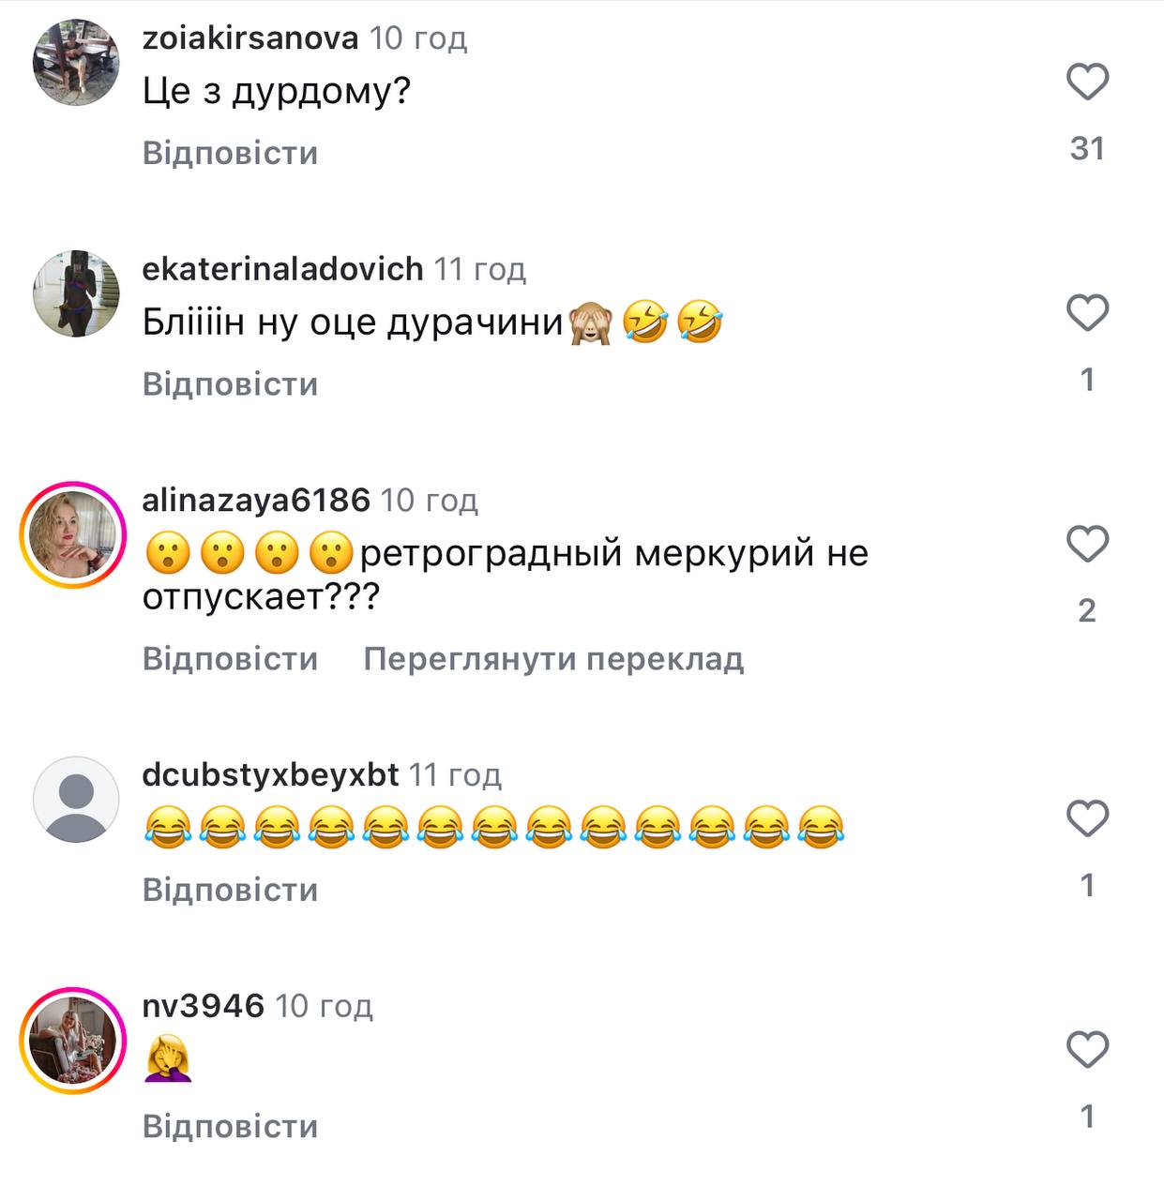View alinazaya6186's story ring avatar

click(x=73, y=535)
